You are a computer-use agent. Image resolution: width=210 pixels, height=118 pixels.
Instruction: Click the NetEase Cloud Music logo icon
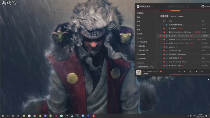click(x=138, y=6)
